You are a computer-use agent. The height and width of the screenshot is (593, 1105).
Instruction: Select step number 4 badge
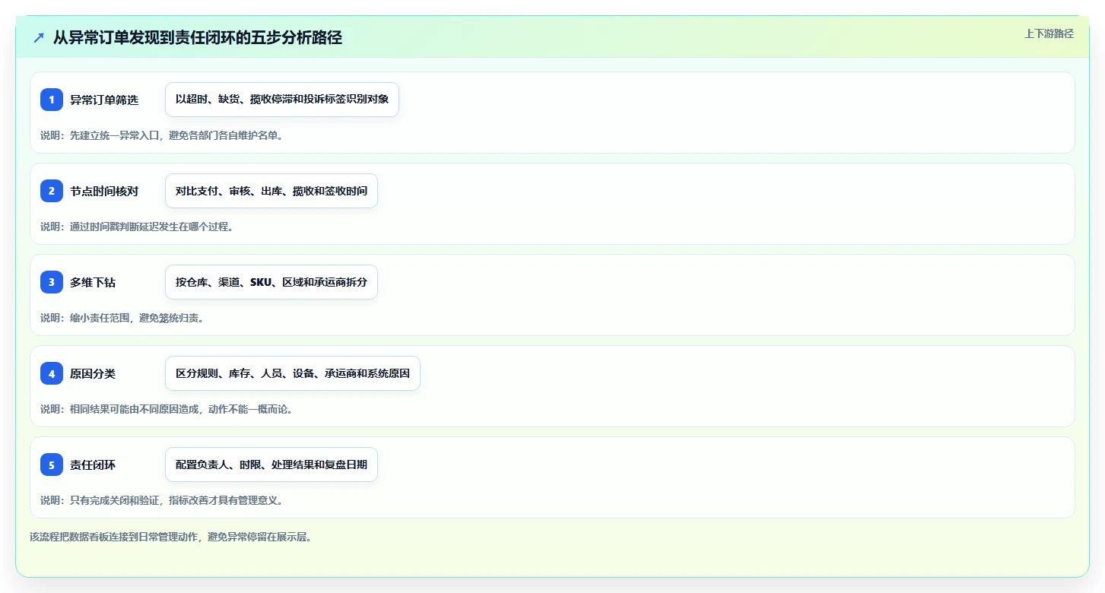[x=52, y=373]
